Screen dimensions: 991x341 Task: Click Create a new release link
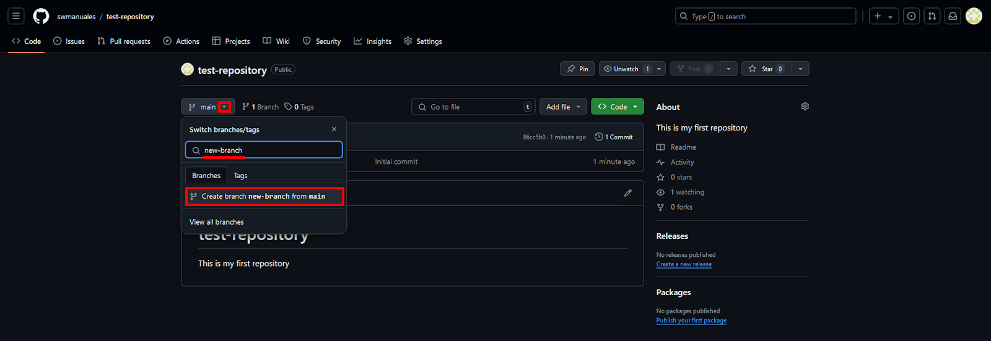(x=684, y=264)
